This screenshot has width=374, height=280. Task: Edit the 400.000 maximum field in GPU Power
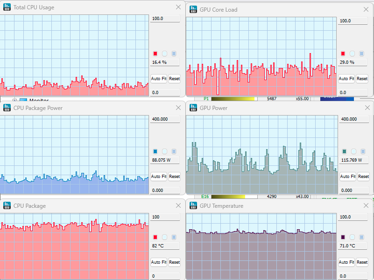tap(354, 119)
